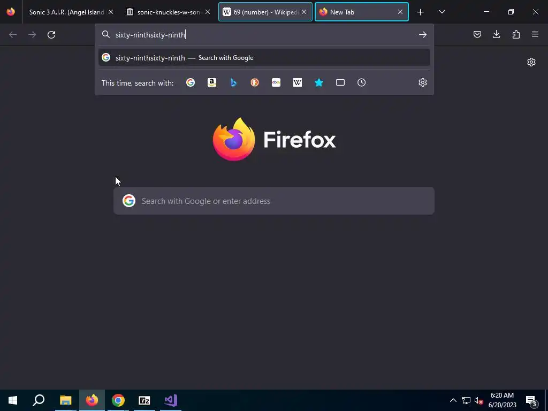Click the Firefox taskbar icon
The image size is (548, 411).
(92, 400)
